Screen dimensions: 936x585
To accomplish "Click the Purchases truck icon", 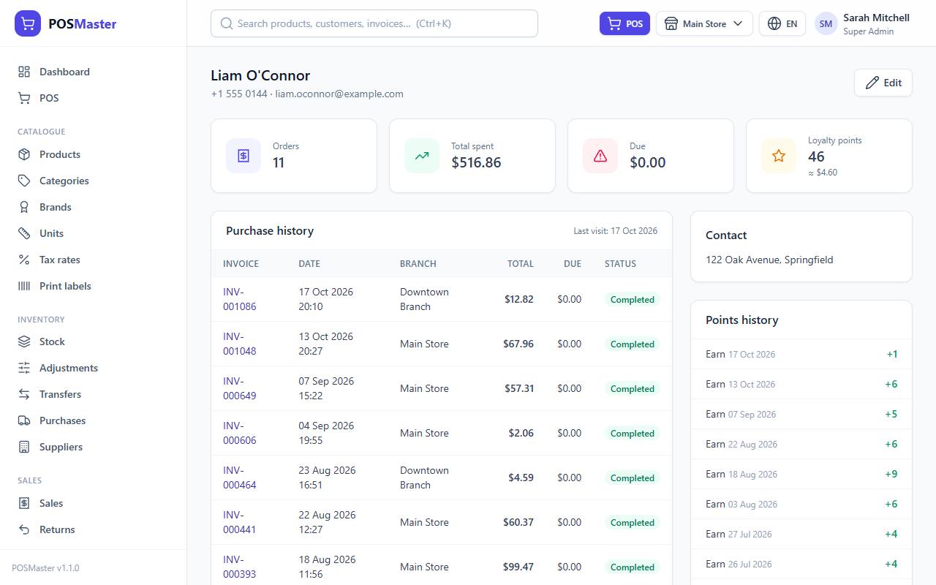I will (24, 420).
